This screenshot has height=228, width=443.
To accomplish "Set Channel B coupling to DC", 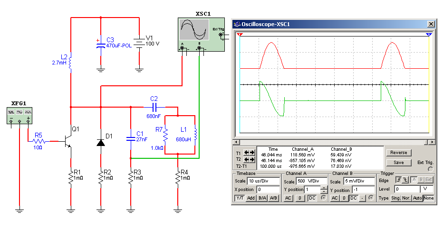I will point(353,198).
